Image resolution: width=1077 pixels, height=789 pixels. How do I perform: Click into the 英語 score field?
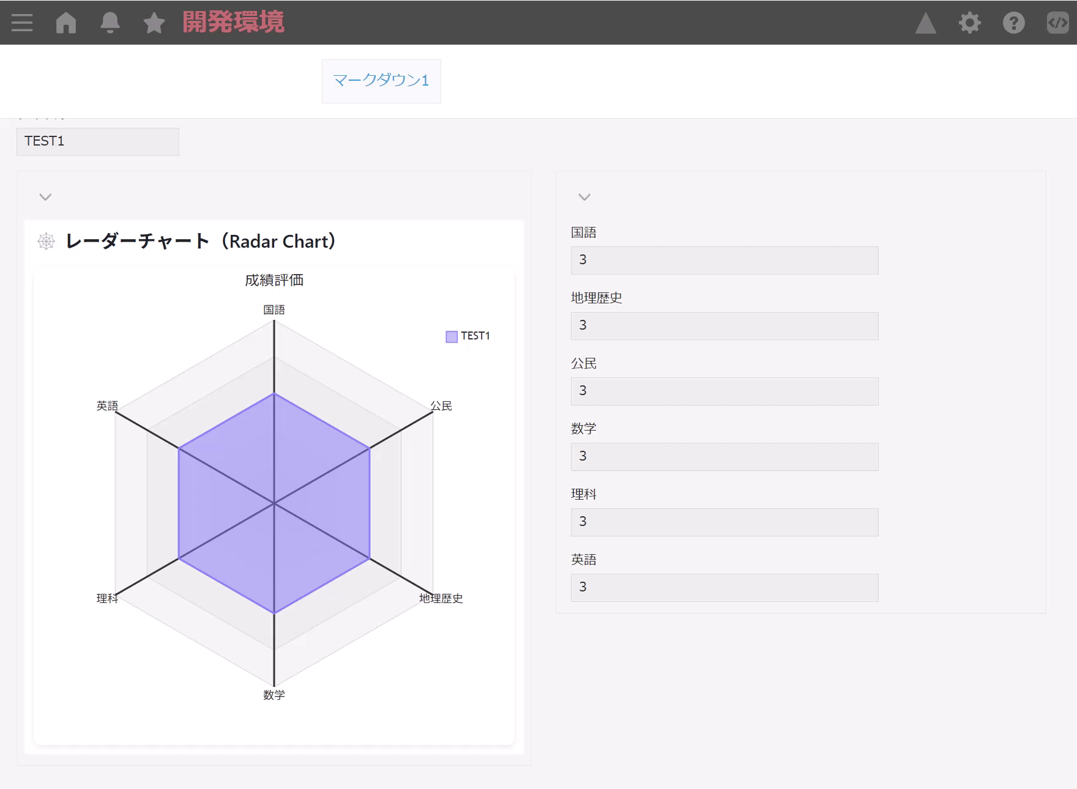[x=724, y=588]
